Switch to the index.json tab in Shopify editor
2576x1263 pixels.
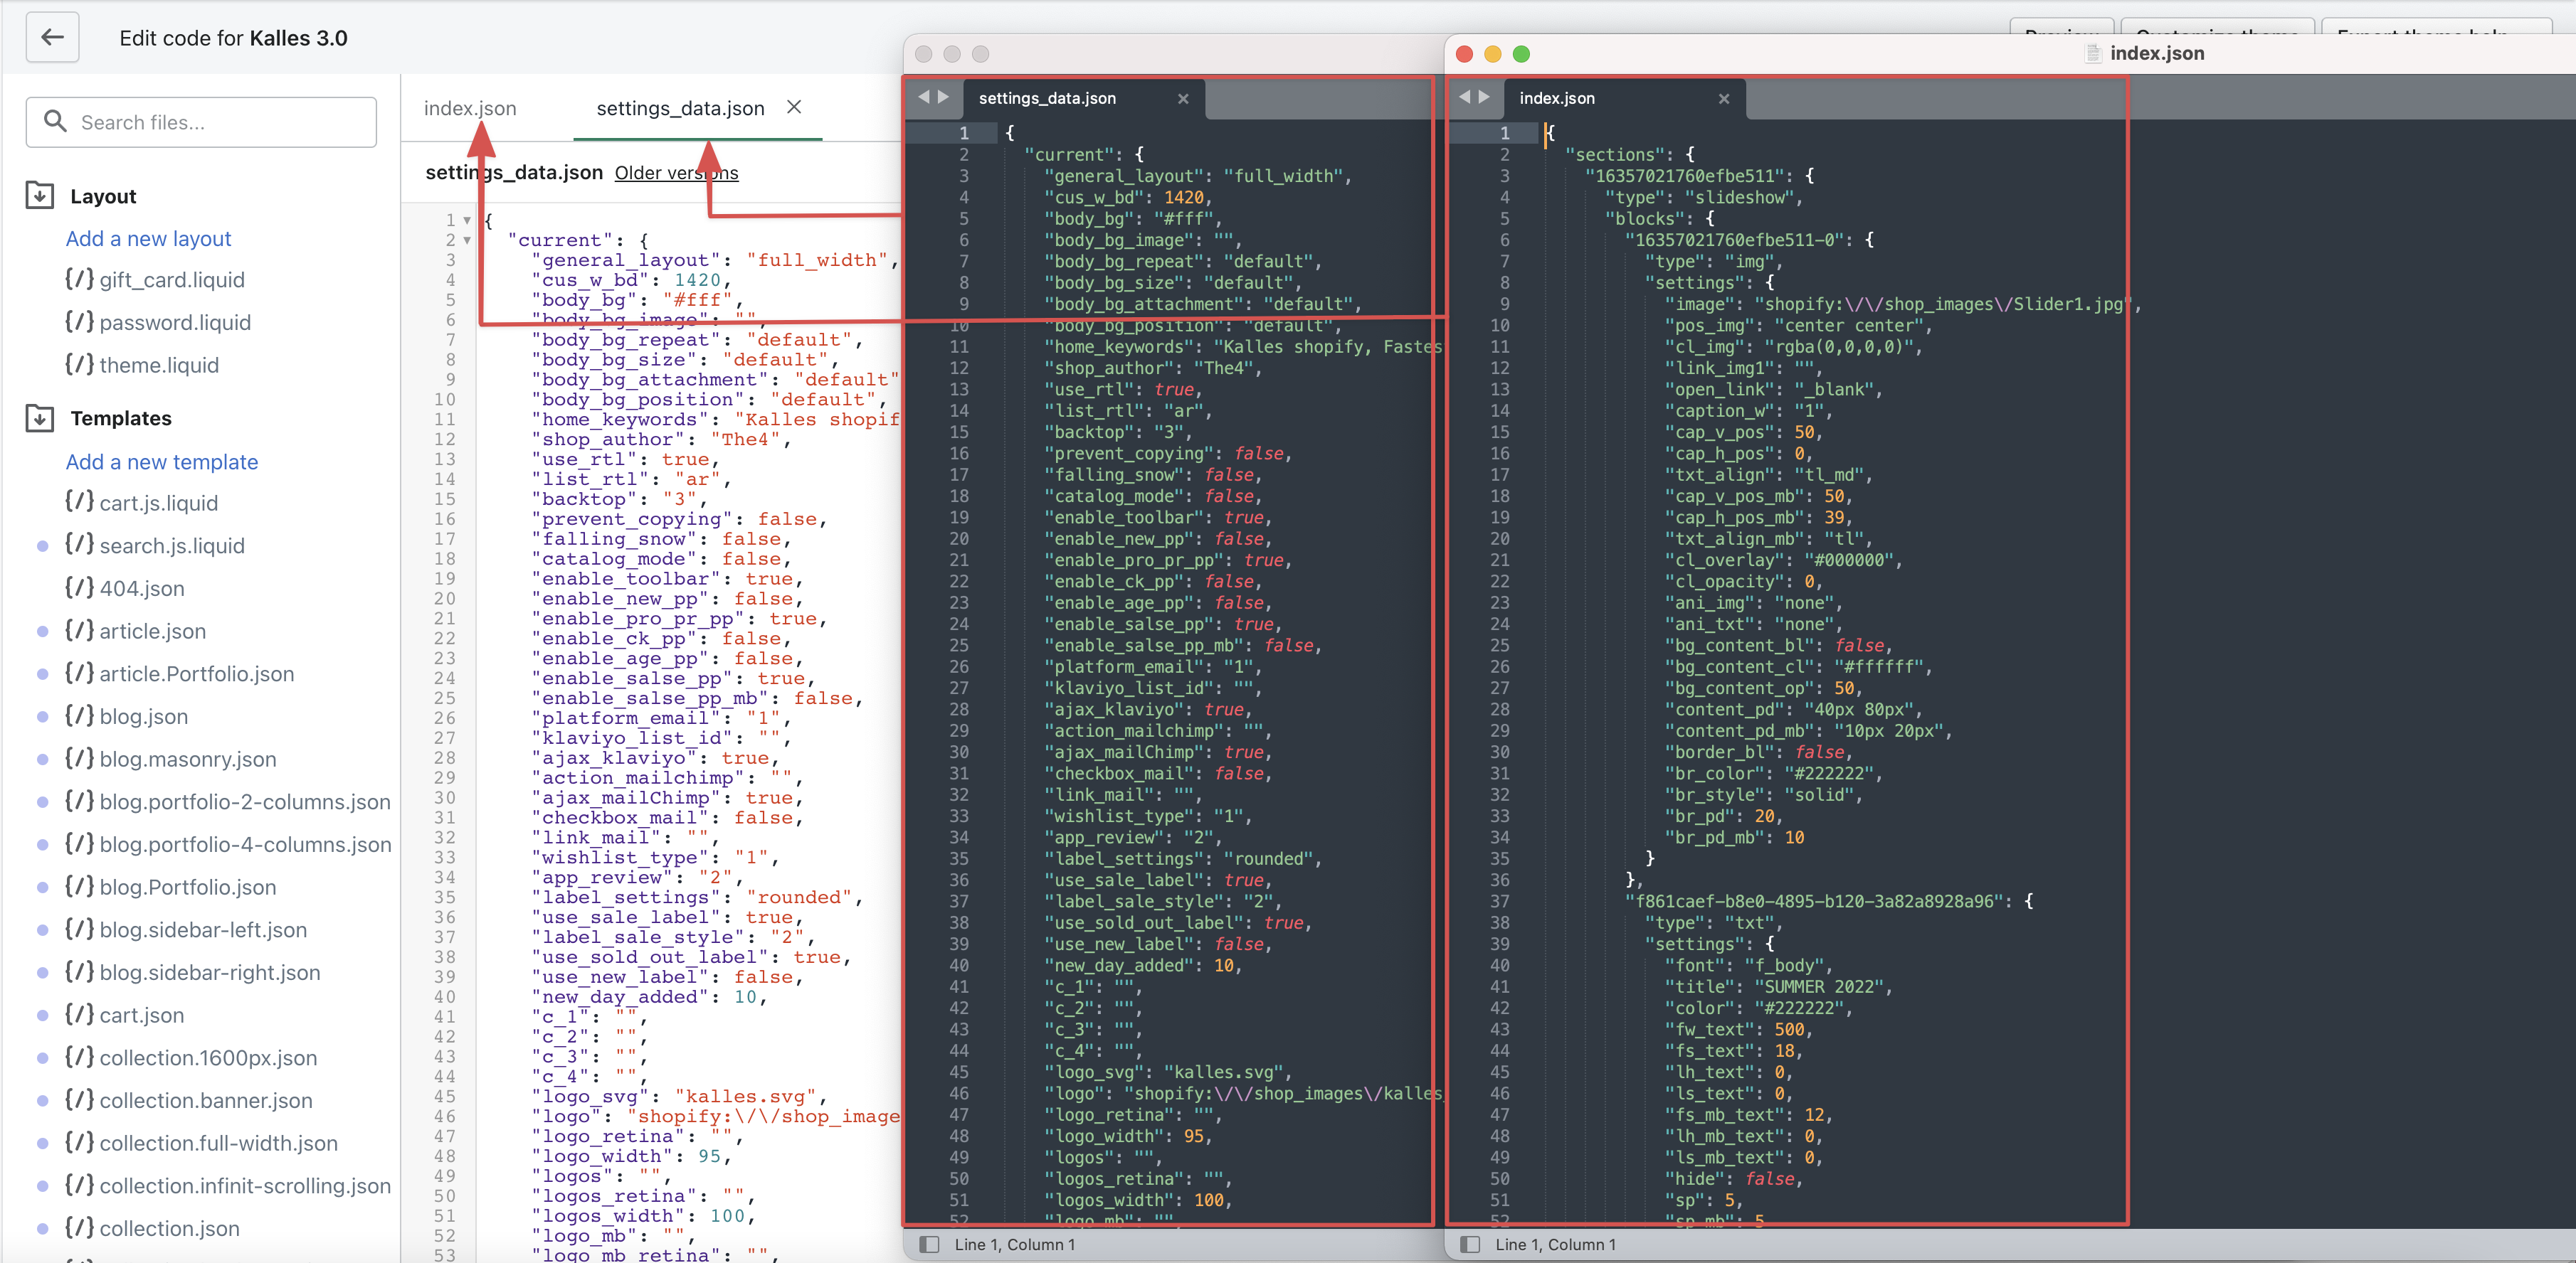(470, 108)
